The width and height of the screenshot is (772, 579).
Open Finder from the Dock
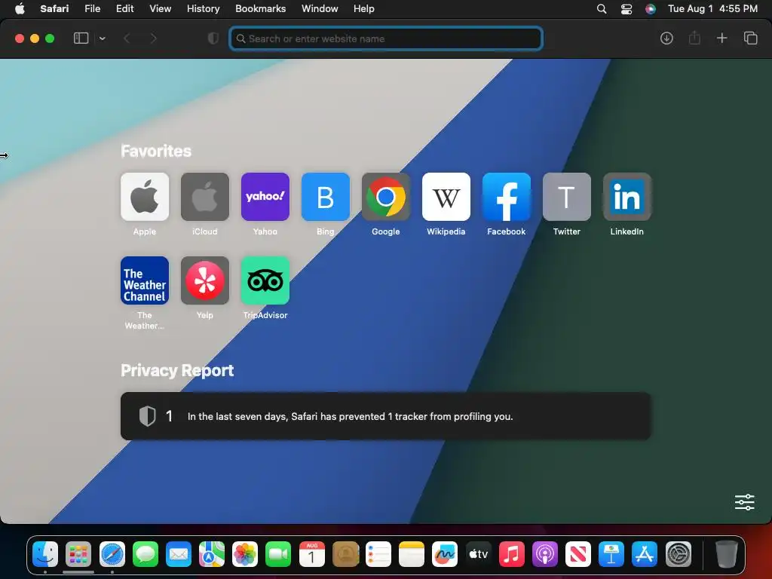[45, 554]
